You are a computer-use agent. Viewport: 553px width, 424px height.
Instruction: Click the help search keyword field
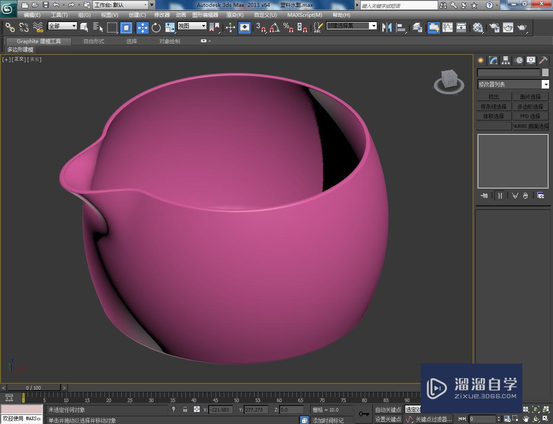[399, 6]
